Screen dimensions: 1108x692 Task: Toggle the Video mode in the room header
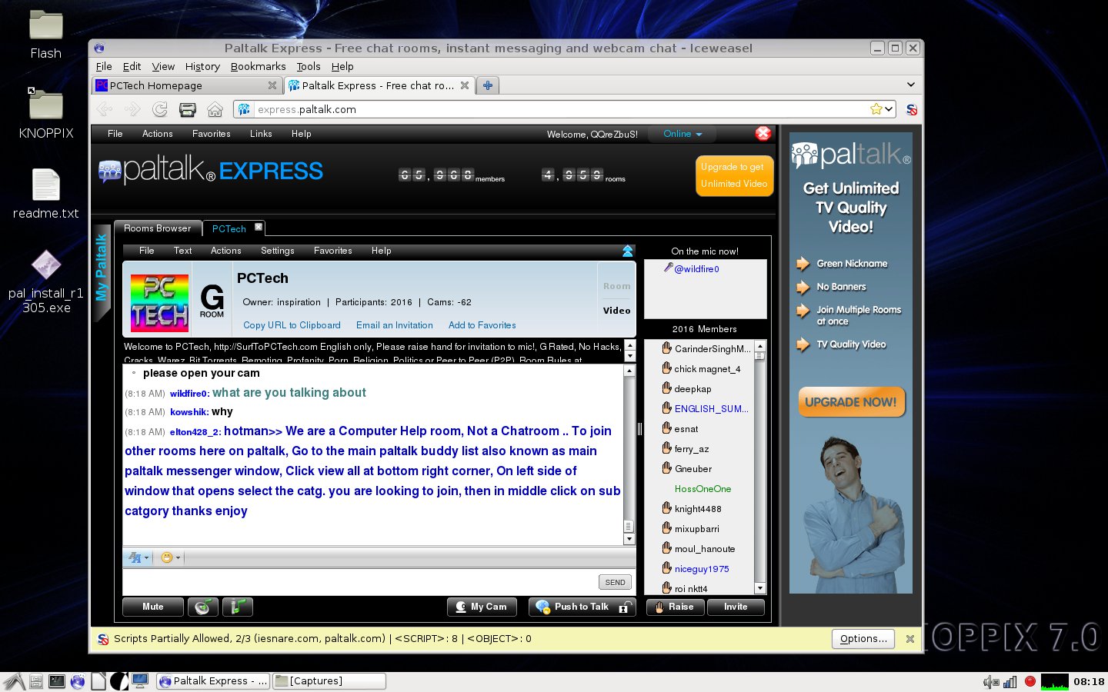coord(616,311)
